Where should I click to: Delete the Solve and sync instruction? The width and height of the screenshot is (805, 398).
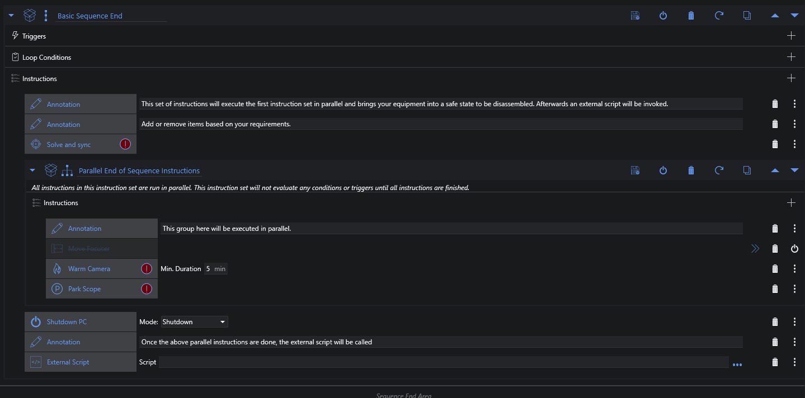(x=775, y=144)
